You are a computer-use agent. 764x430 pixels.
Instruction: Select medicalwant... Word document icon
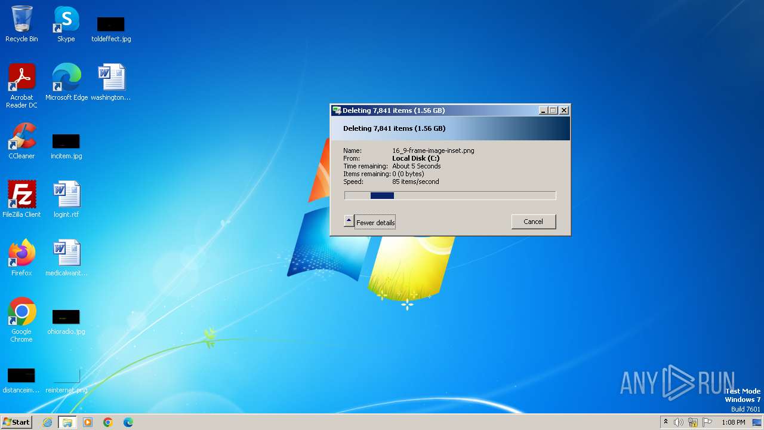click(x=66, y=257)
